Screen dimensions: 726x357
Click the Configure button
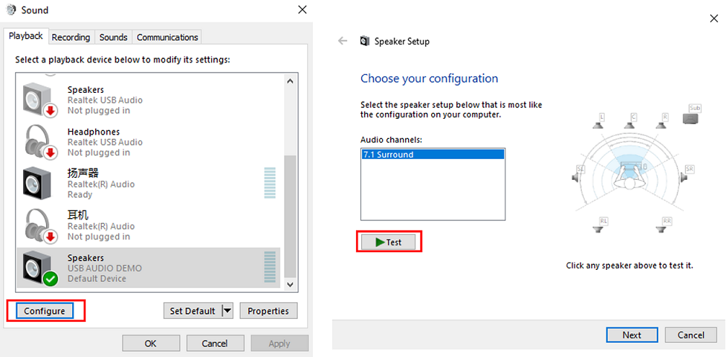click(x=45, y=311)
